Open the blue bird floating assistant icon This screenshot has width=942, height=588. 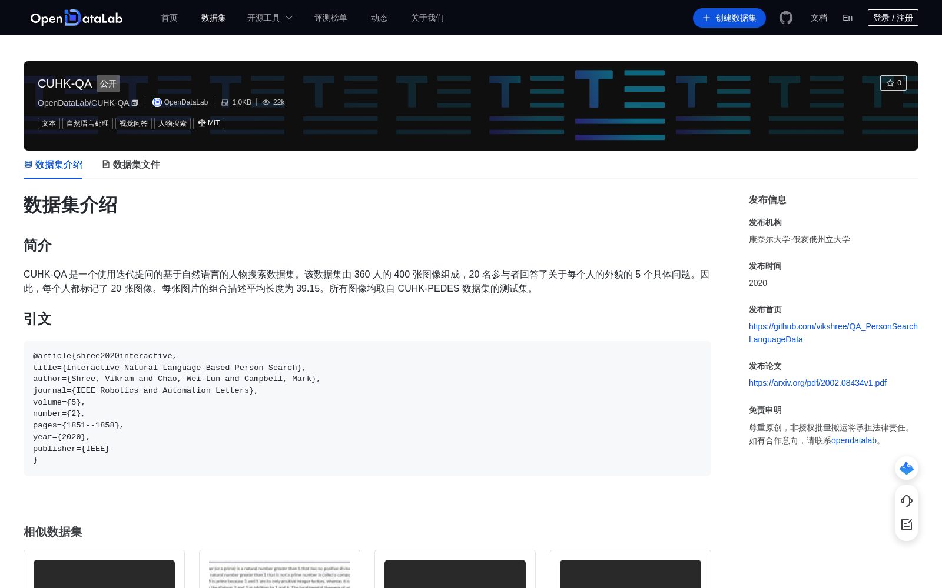[907, 468]
